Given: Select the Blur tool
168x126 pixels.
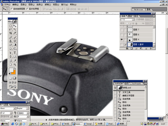Looking at the screenshot, I should [10, 48].
